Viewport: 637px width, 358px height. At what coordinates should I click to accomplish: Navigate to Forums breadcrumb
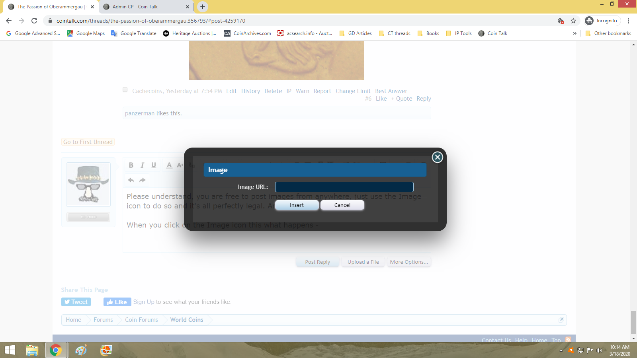(103, 320)
